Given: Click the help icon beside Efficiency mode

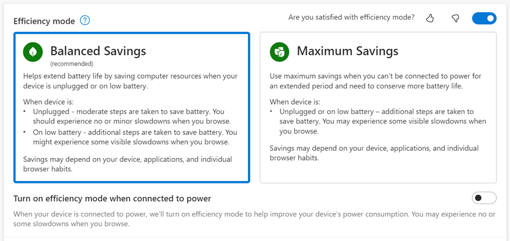Looking at the screenshot, I should click(85, 21).
